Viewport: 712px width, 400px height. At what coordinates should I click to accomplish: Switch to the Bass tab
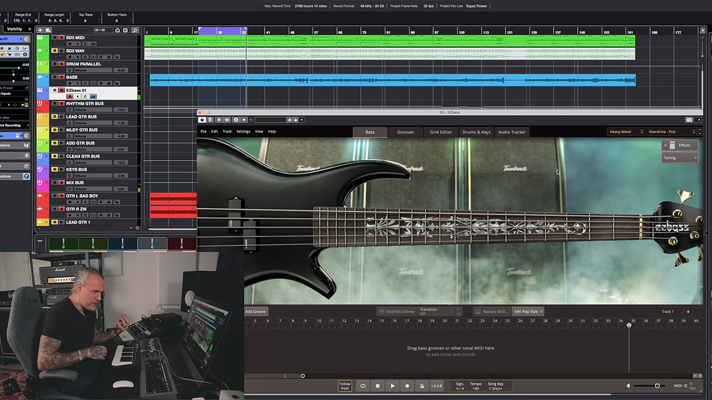(370, 132)
